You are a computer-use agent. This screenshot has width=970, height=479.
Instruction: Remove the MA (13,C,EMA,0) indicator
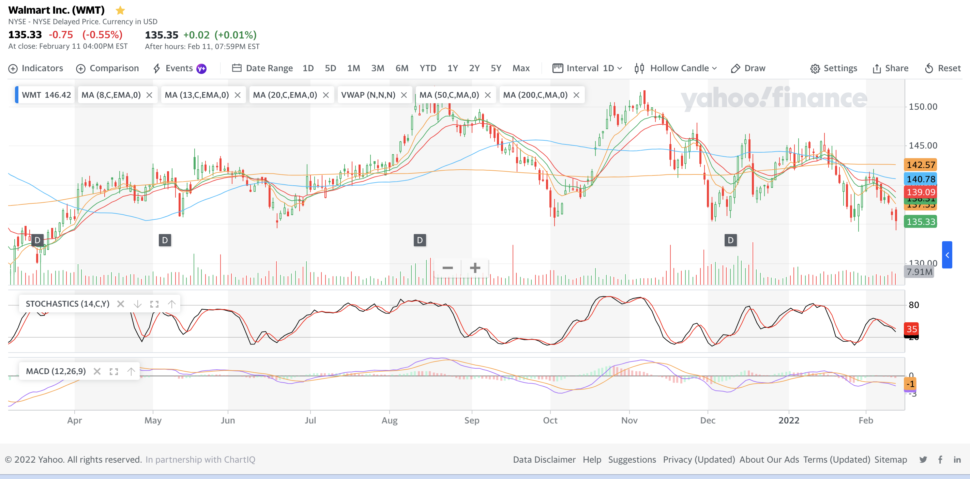(x=238, y=95)
